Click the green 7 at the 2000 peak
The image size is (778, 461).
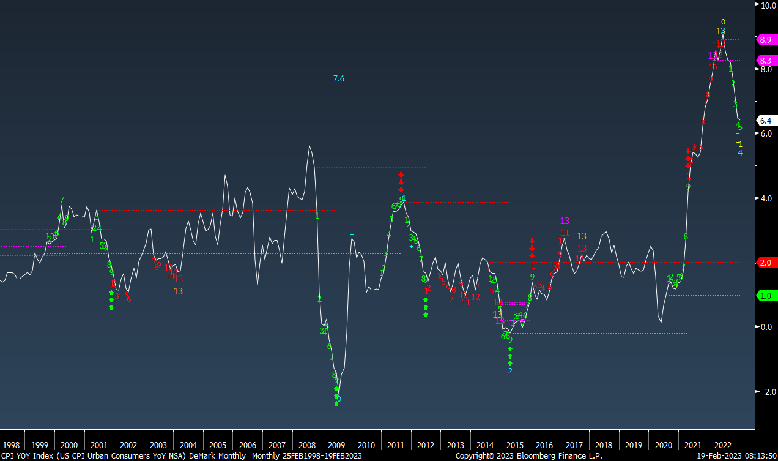(62, 200)
